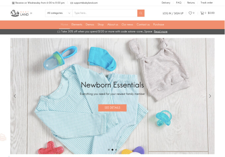Click the envelope icon by support email
The width and height of the screenshot is (225, 157).
tap(72, 3)
